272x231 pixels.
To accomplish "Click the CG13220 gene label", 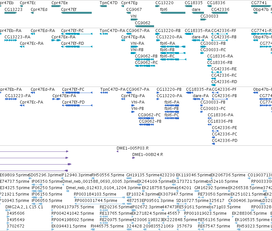I will (164, 3).
